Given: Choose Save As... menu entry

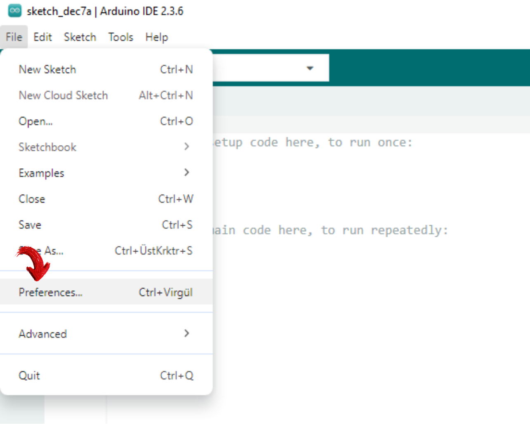Looking at the screenshot, I should coord(54,251).
